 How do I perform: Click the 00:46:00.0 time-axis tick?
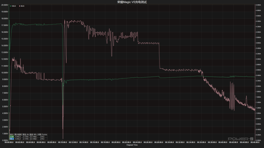pyautogui.click(x=255, y=142)
